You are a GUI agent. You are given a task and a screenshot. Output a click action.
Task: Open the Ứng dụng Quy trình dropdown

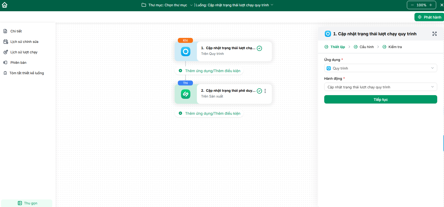click(x=381, y=68)
